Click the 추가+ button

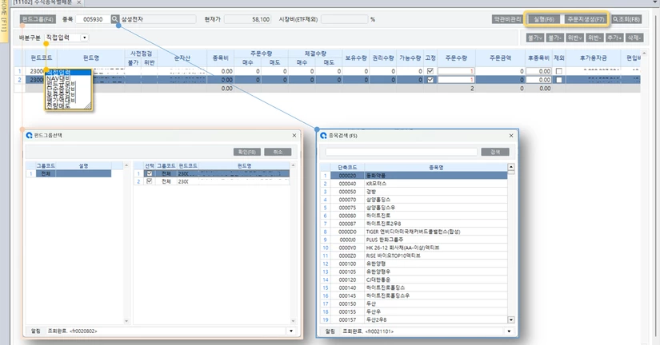tap(614, 38)
